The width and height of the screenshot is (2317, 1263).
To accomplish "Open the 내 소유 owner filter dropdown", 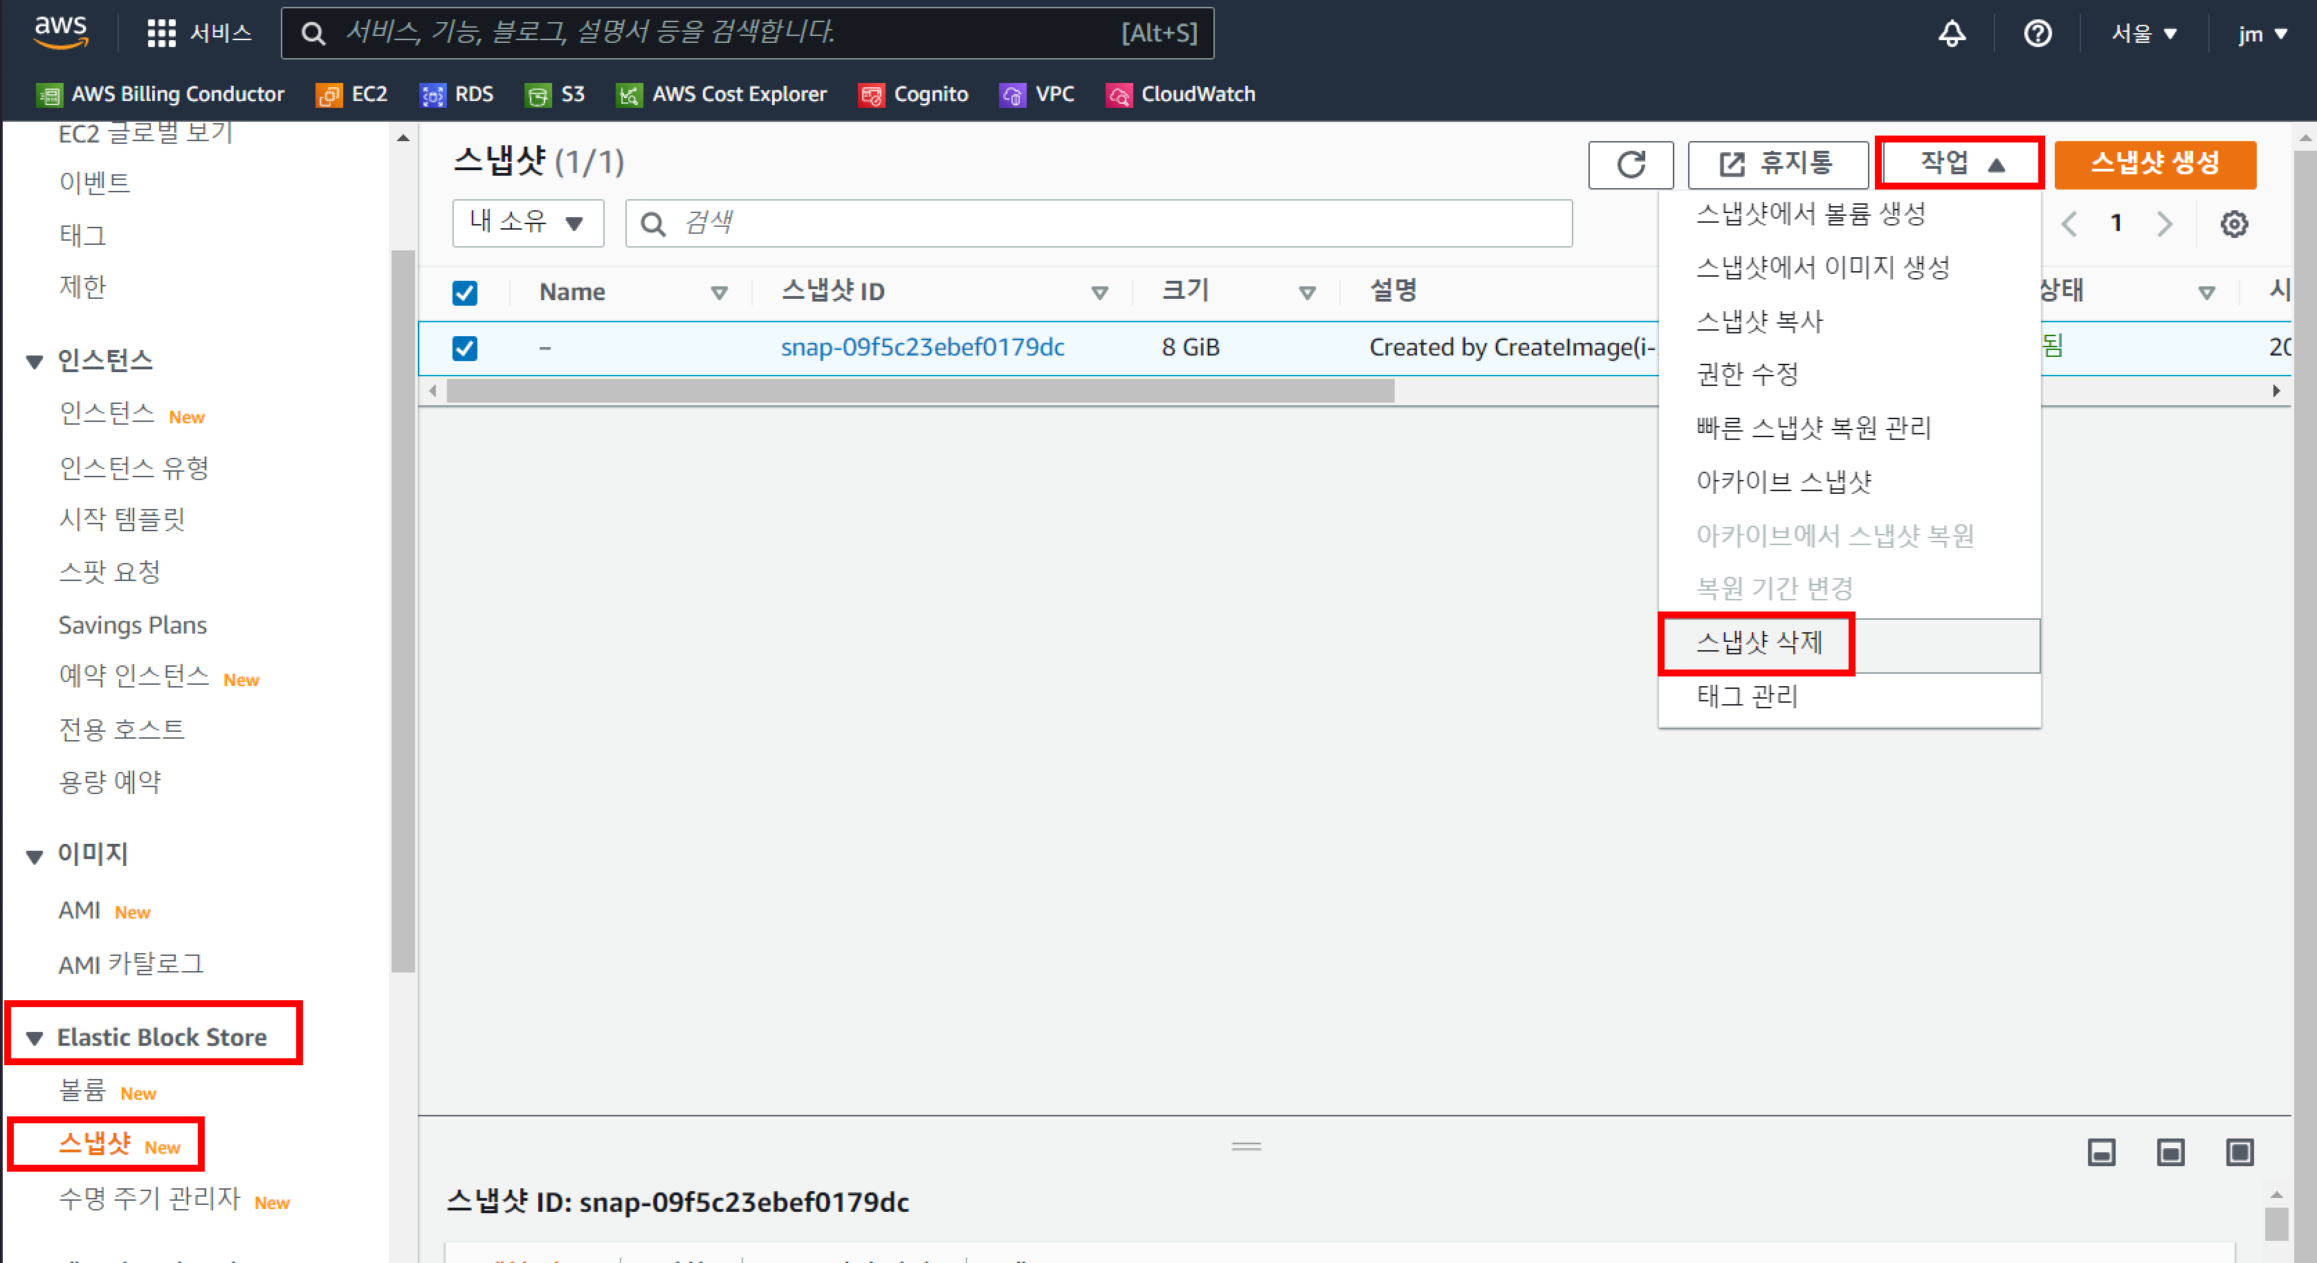I will pyautogui.click(x=527, y=223).
